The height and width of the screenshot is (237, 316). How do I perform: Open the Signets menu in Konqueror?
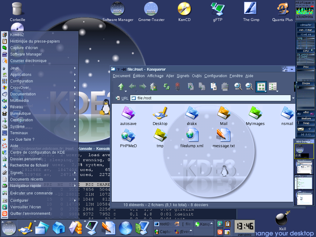[x=183, y=76]
